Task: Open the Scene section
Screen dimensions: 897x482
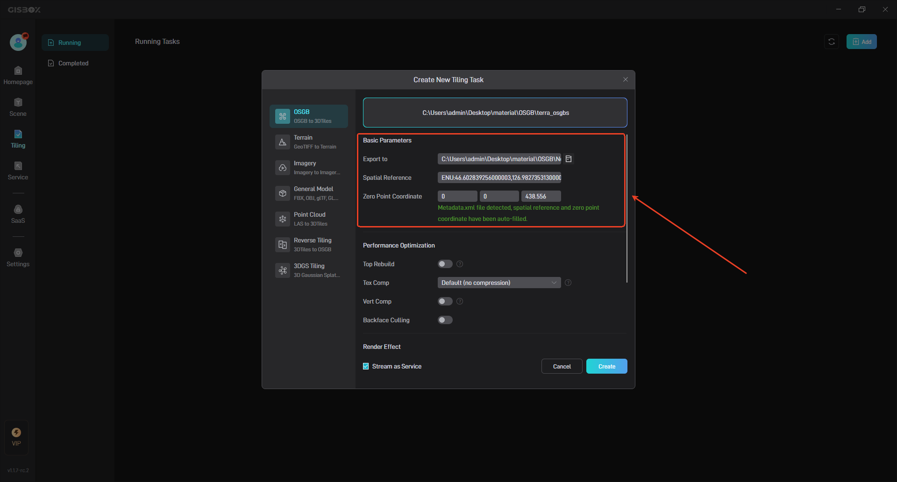Action: [18, 107]
